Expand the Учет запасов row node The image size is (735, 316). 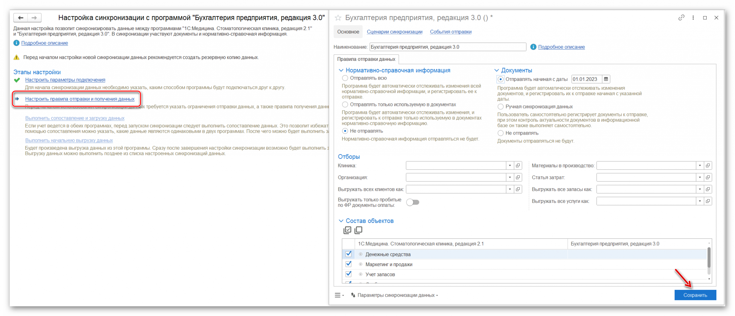(x=361, y=274)
